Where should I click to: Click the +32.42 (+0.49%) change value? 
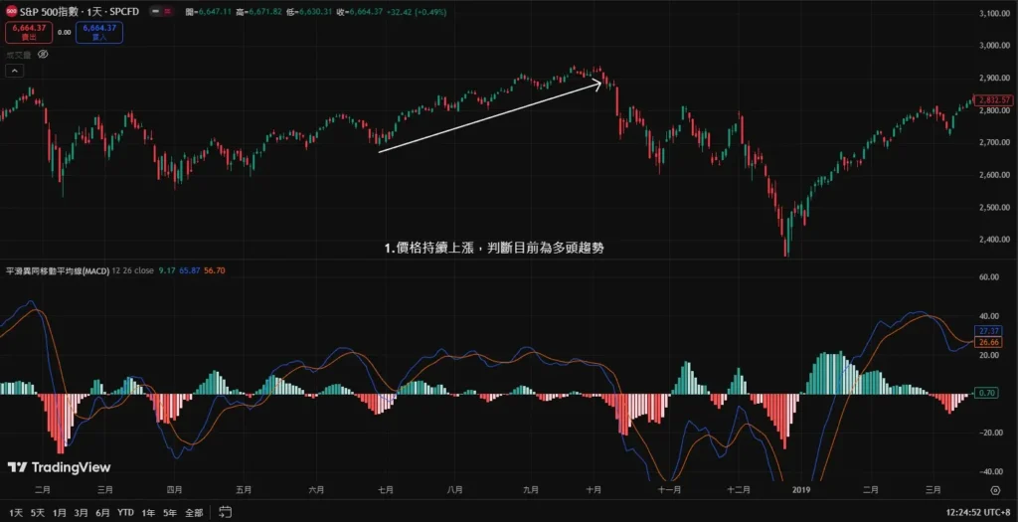pos(419,12)
